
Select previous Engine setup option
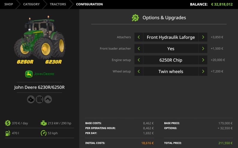(x=138, y=60)
